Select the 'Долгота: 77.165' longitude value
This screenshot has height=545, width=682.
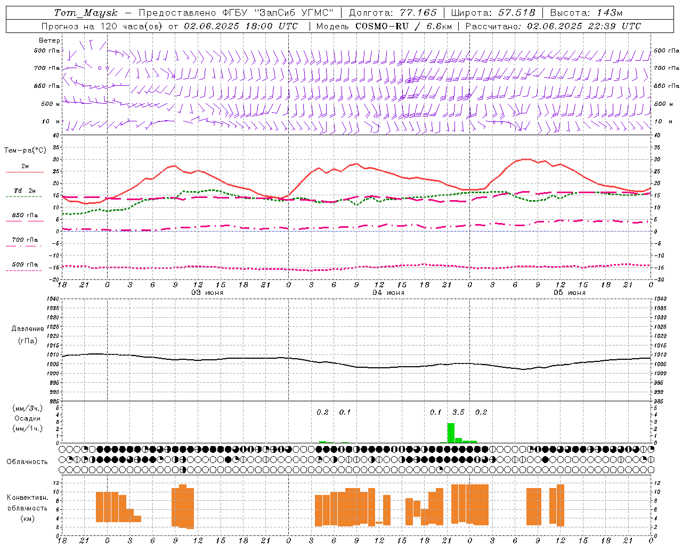pos(393,13)
